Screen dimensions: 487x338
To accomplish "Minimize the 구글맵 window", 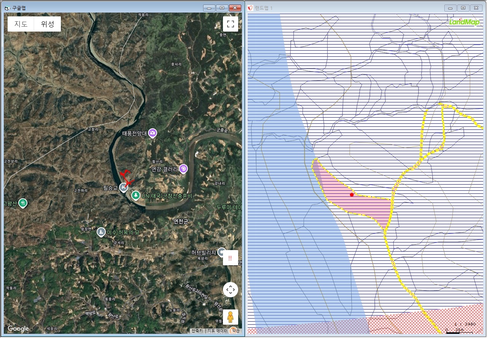I will (x=209, y=8).
